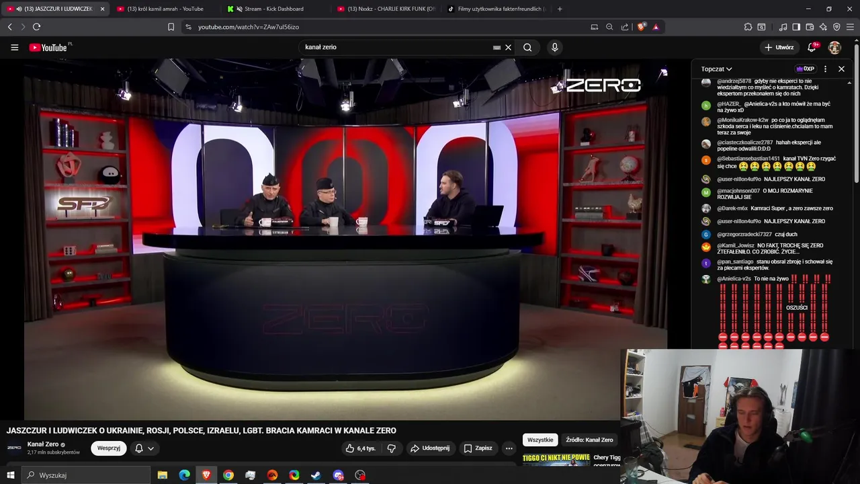Open Brave Wallet icon
This screenshot has width=860, height=484.
tap(810, 27)
